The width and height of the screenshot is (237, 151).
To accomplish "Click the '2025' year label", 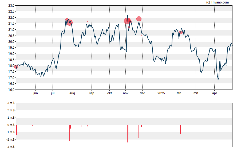I will [161, 93].
